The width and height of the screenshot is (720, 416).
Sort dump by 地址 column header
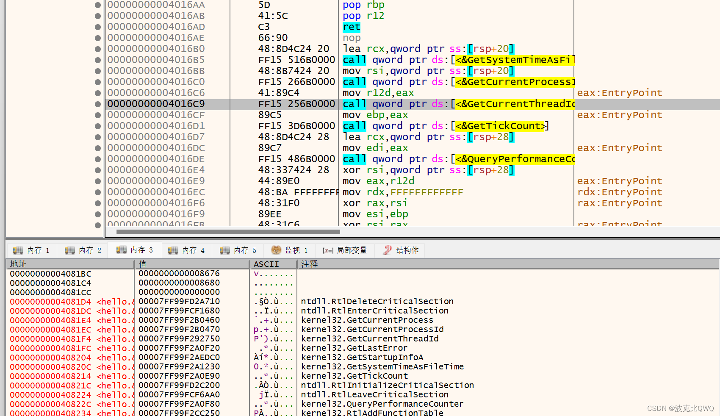(70, 264)
